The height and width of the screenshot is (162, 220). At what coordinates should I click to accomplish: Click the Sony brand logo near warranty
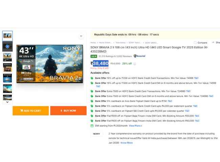coord(96,134)
